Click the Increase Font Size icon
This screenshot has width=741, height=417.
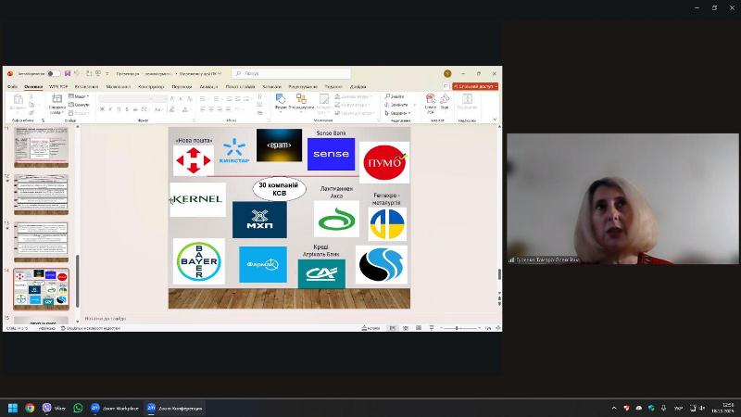pyautogui.click(x=172, y=98)
